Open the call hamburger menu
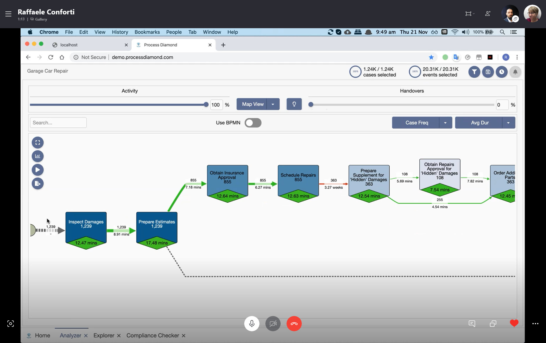The image size is (546, 343). click(x=8, y=14)
